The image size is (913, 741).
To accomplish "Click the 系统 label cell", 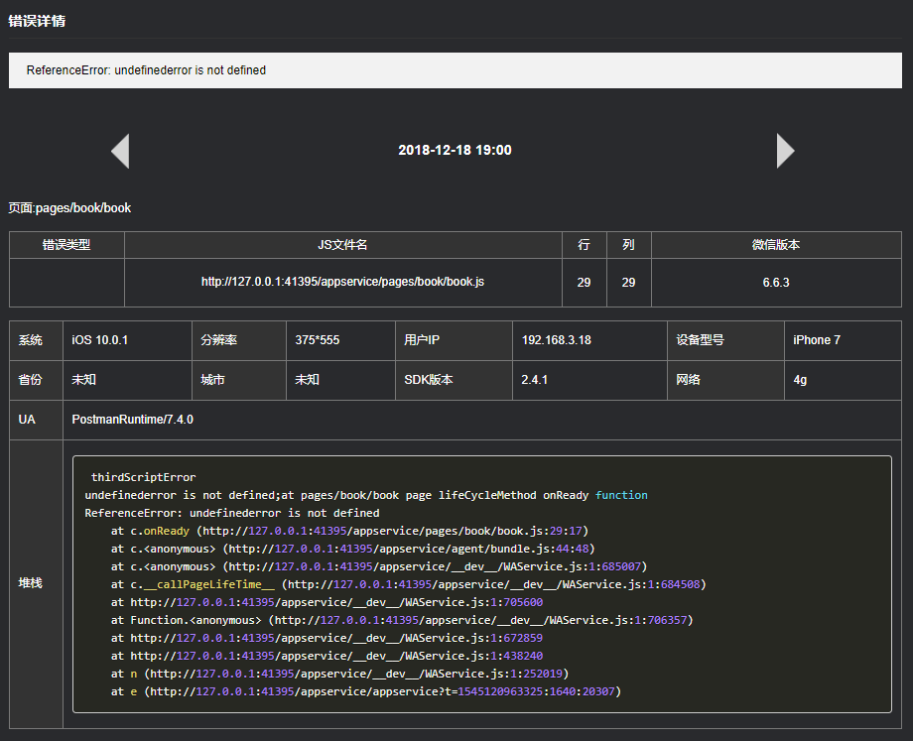I will tap(36, 340).
